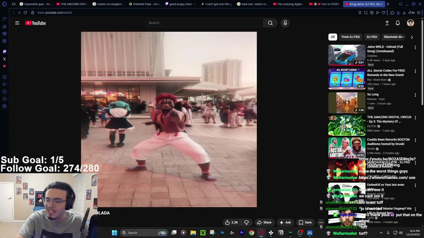
Task: Open the BOSTON Auditions video thumbnail
Action: click(347, 148)
